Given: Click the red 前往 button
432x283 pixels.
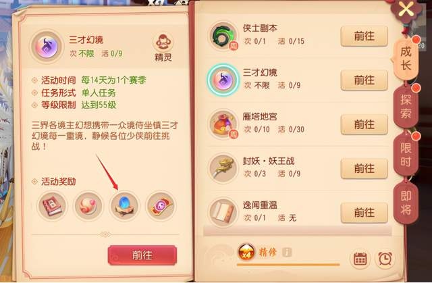Looking at the screenshot, I should tap(142, 255).
